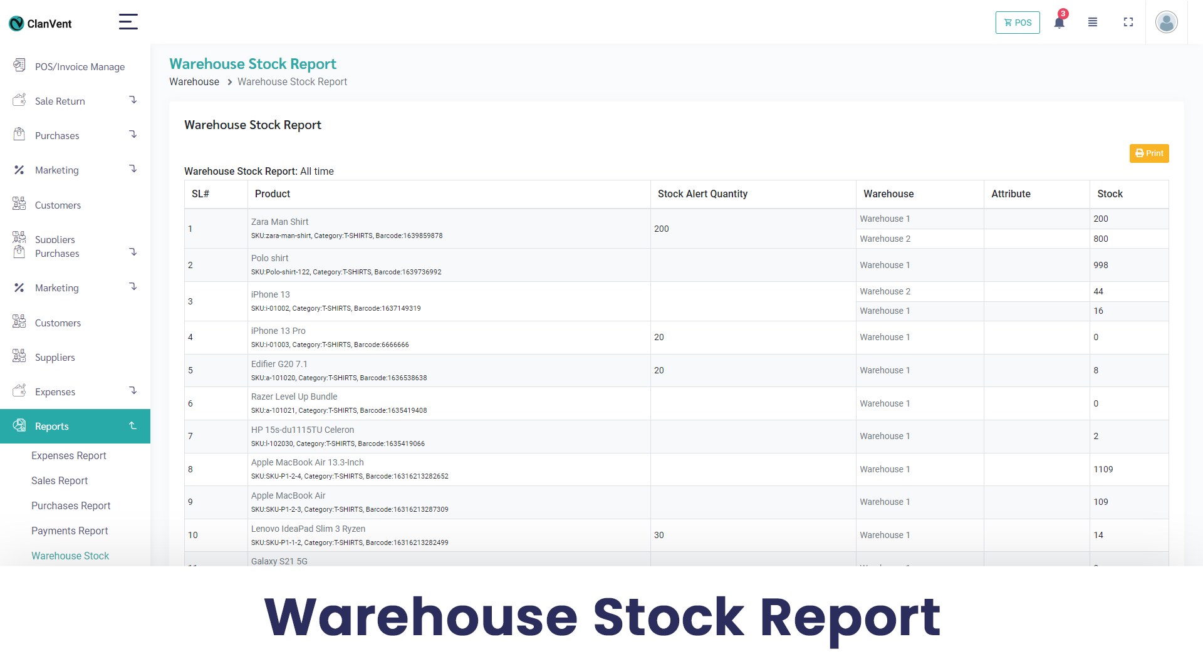Screen dimensions: 1203x669
Task: Expand the Sale Return submenu
Action: click(x=133, y=100)
